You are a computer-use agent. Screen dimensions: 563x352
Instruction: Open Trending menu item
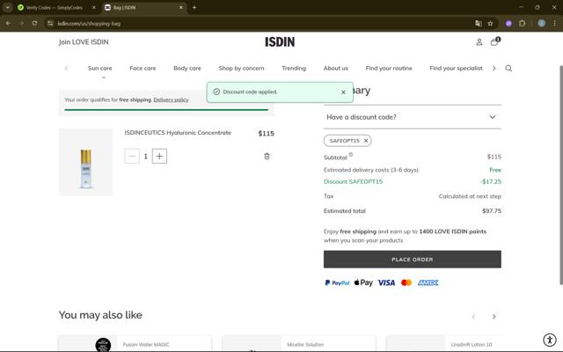[x=294, y=69]
